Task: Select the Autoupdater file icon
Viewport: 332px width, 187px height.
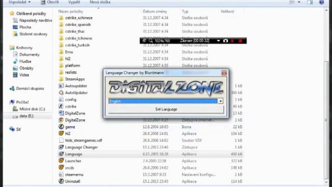Action: (x=61, y=86)
